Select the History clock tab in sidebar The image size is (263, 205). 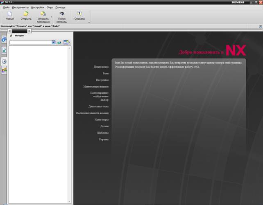(4, 61)
